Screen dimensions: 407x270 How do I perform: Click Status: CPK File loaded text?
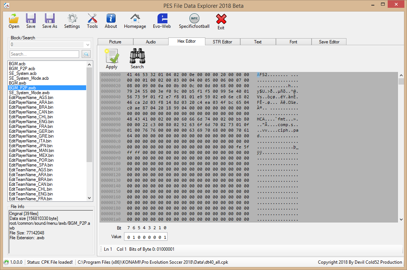[x=50, y=262]
